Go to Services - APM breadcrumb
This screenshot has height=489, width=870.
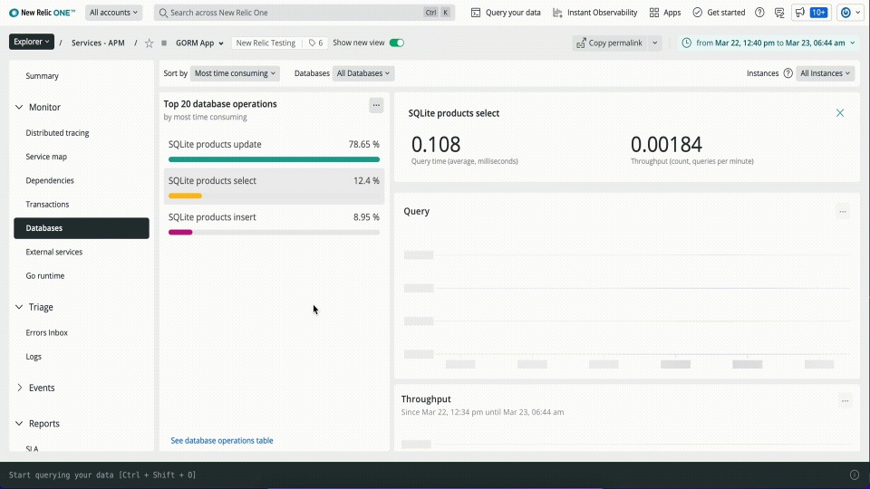[x=98, y=43]
